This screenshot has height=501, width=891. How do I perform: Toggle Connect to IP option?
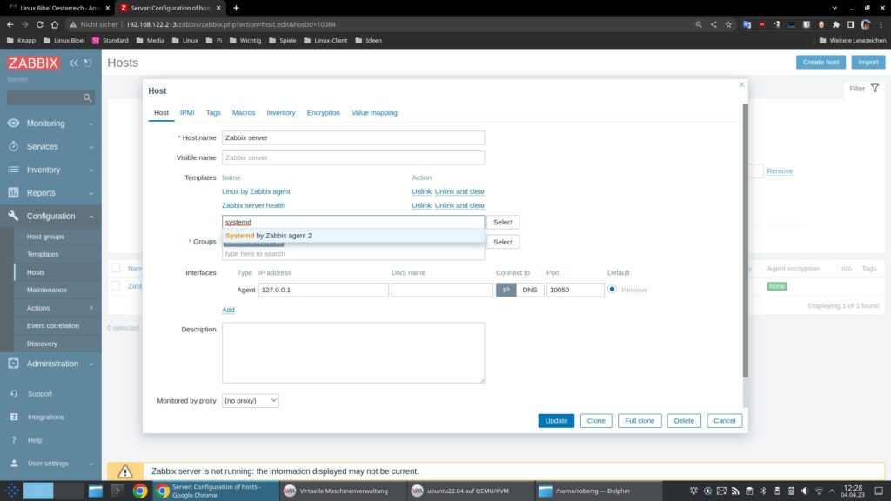(506, 290)
